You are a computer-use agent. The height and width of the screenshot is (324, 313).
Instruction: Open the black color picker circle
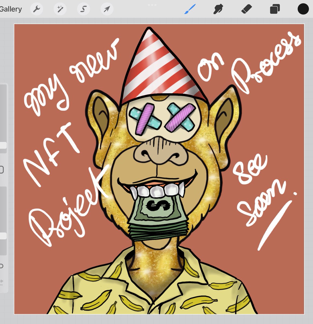pyautogui.click(x=303, y=9)
